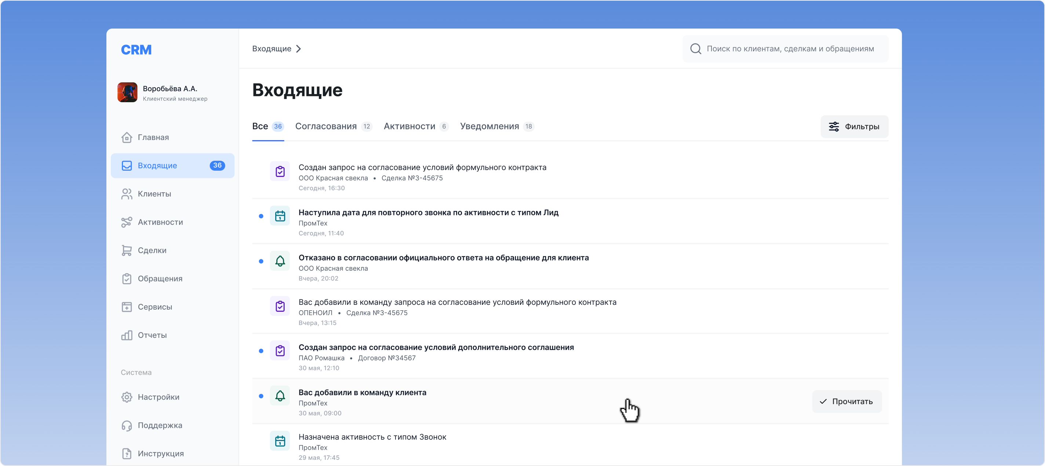
Task: Open Настройки in the Система section
Action: tap(172, 397)
